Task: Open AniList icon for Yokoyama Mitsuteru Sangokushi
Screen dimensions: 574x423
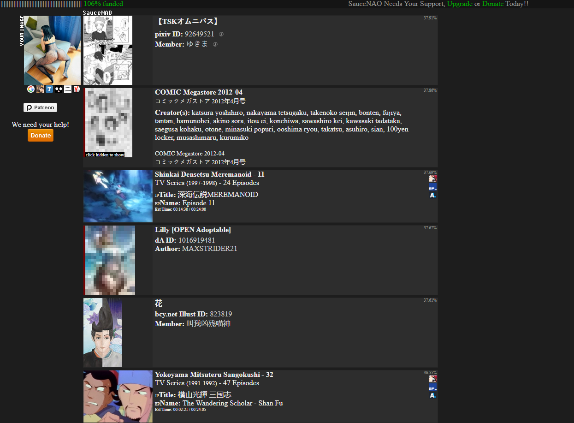Action: point(433,395)
